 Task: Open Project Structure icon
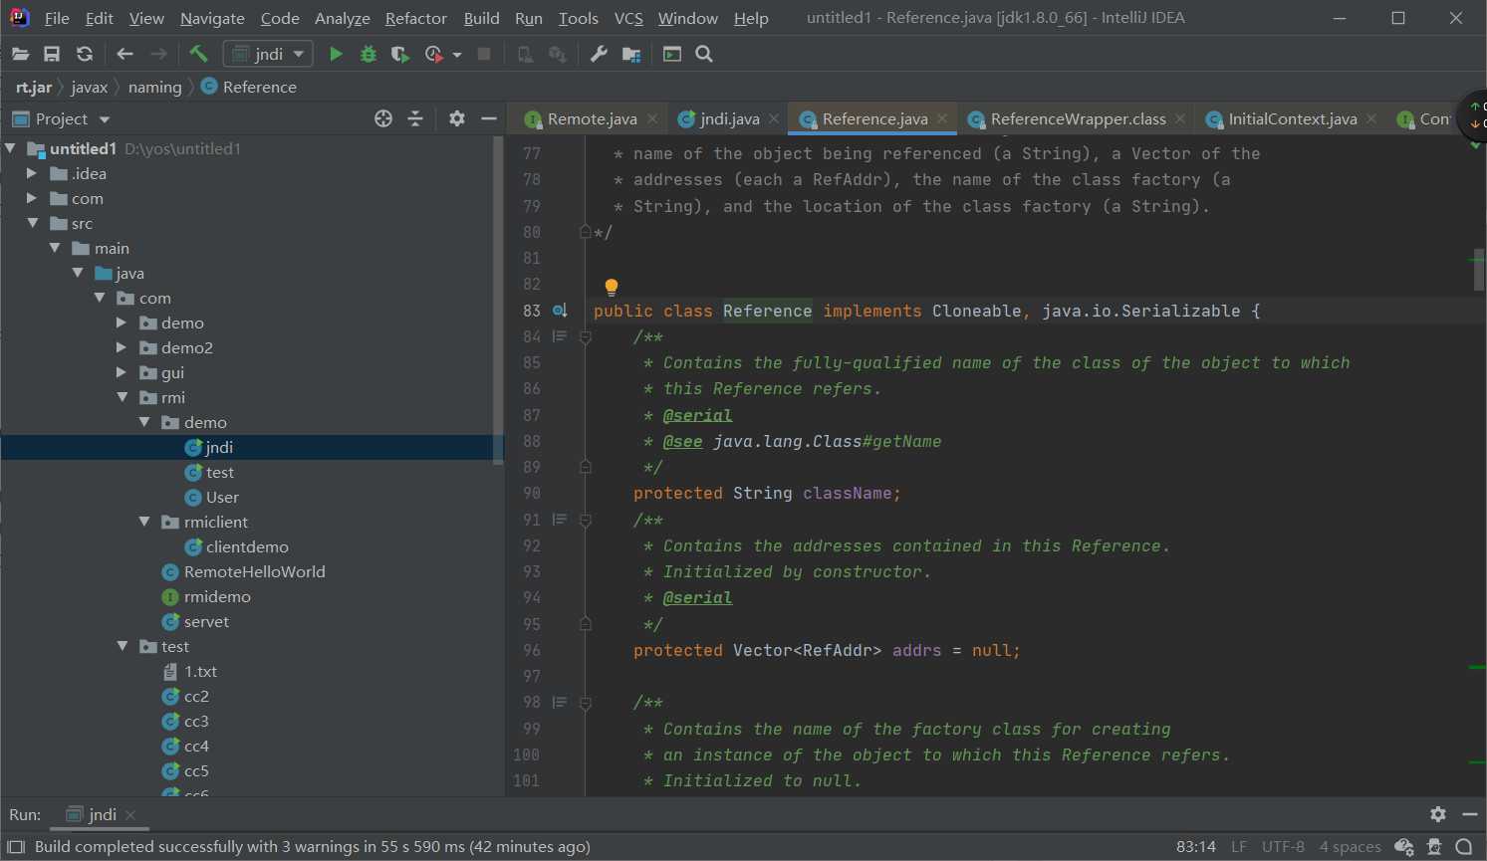tap(631, 54)
